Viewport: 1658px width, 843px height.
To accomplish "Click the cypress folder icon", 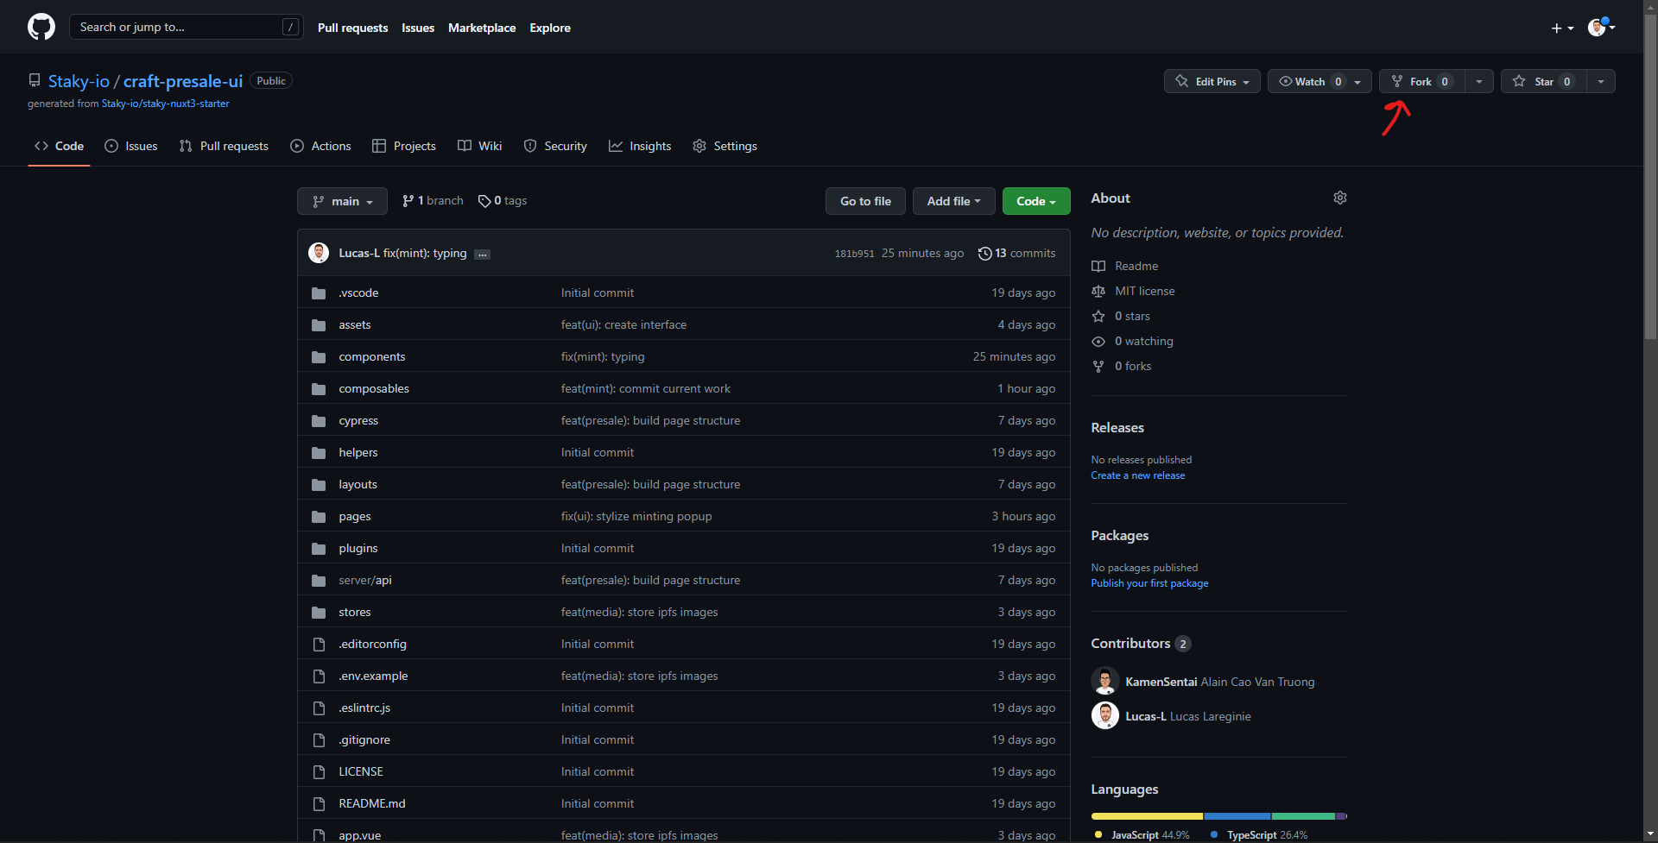I will pos(319,421).
